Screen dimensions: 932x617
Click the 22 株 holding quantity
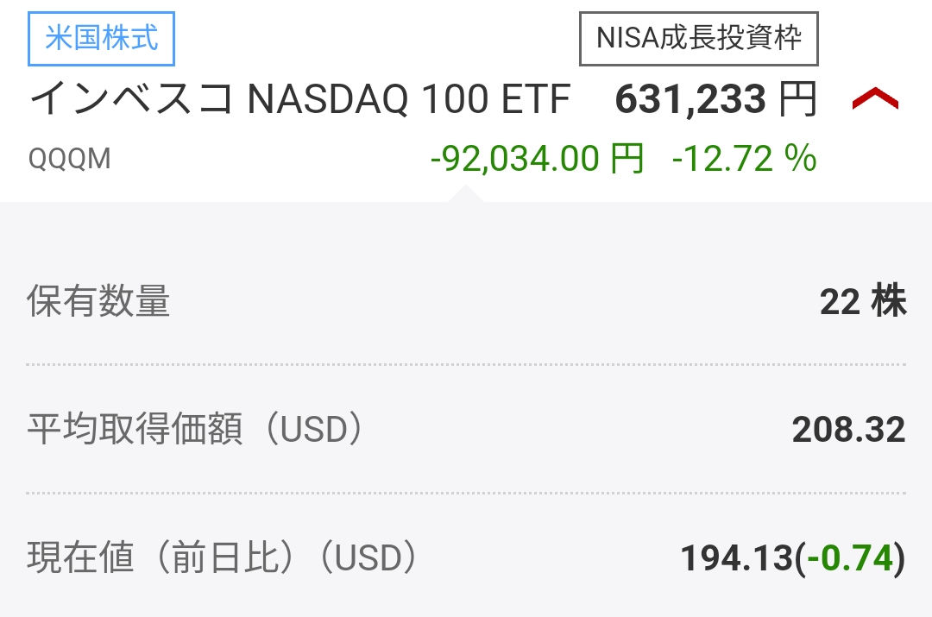863,301
